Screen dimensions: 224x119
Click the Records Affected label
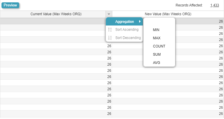189,5
